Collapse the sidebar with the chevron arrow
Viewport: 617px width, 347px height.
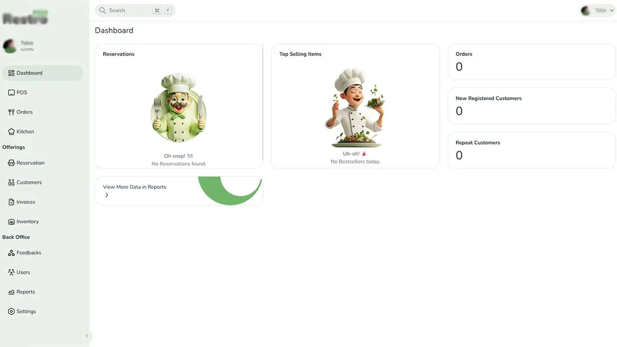(x=87, y=336)
